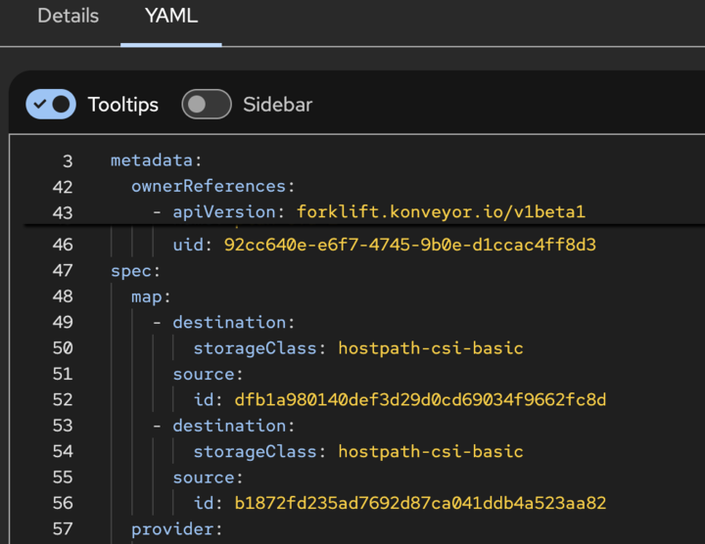705x544 pixels.
Task: Click the id value starting with b1872fd
Action: (x=420, y=503)
